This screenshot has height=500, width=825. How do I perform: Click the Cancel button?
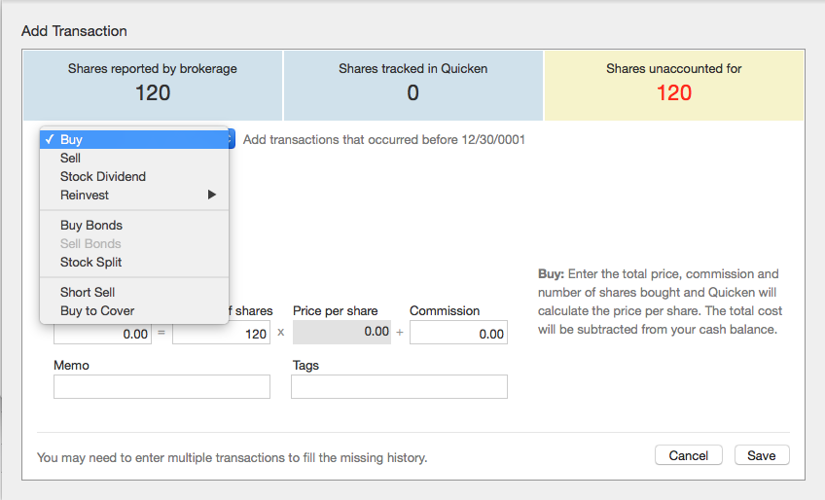(x=689, y=455)
